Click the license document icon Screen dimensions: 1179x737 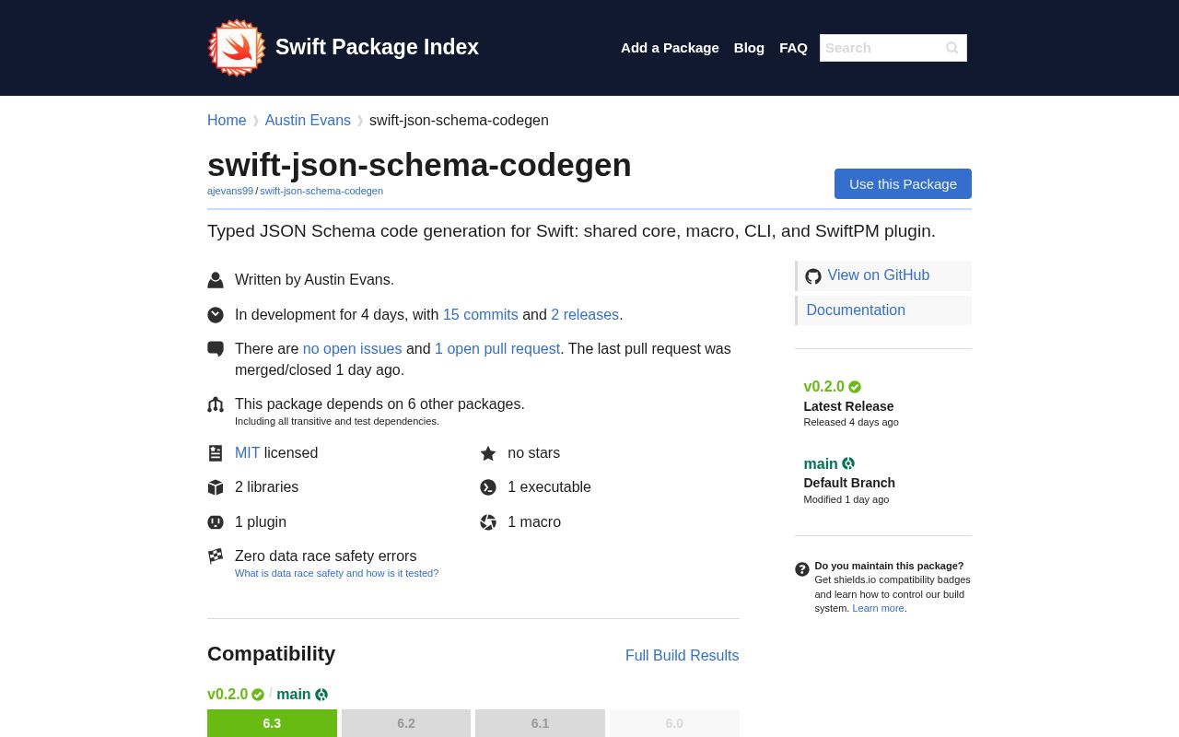pyautogui.click(x=216, y=453)
